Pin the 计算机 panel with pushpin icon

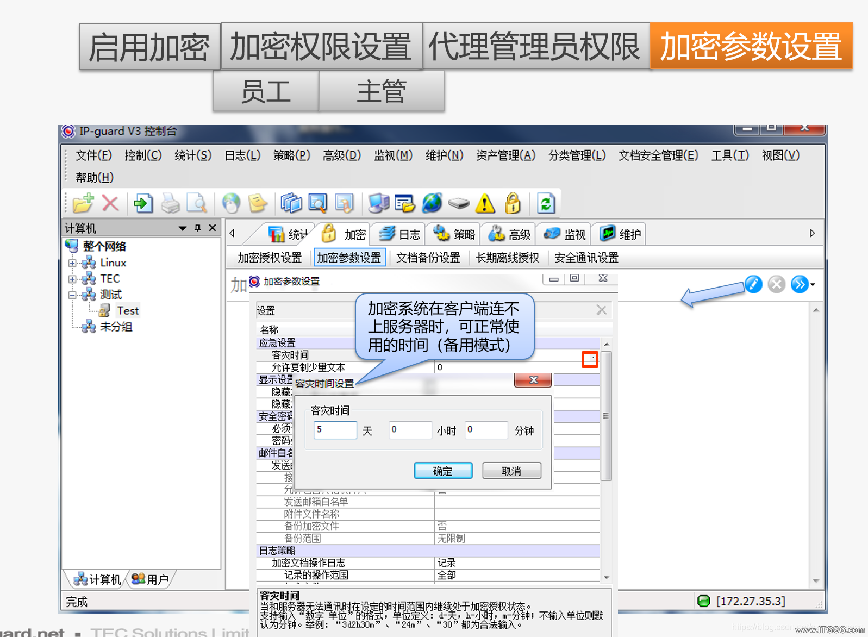(x=198, y=228)
